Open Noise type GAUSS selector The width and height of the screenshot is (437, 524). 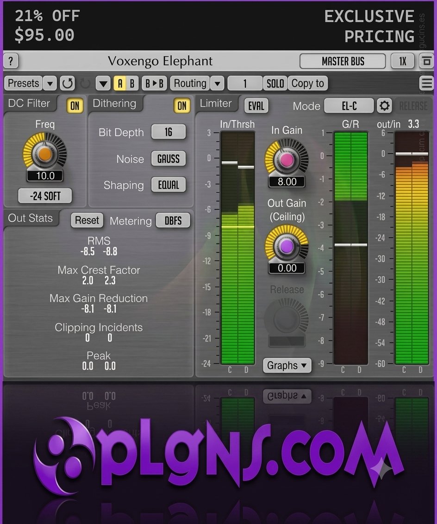(168, 158)
